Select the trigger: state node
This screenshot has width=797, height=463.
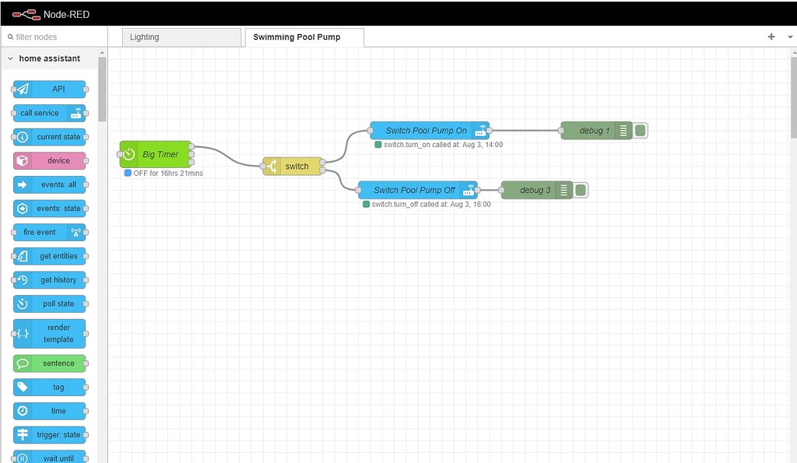tap(50, 434)
